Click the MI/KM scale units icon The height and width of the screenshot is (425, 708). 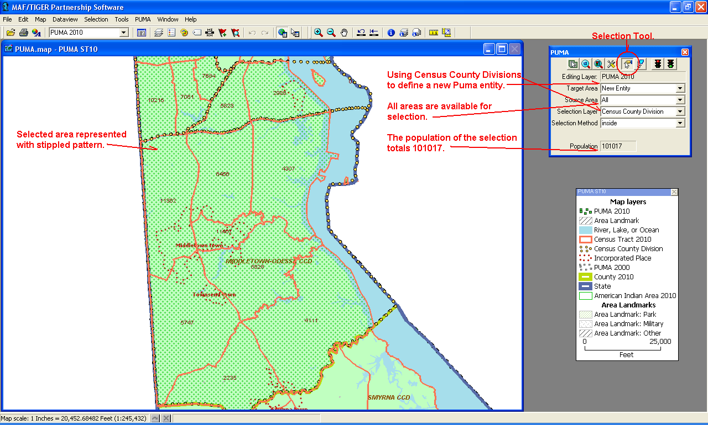210,33
